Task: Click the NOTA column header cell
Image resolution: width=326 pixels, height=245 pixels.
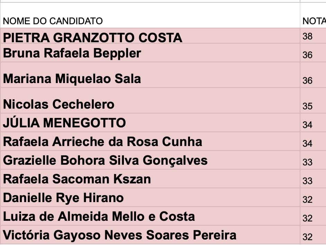Action: (x=313, y=21)
